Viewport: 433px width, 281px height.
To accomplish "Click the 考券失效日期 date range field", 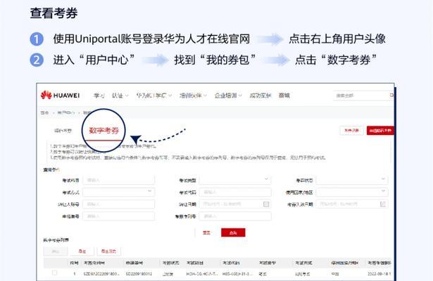I will pyautogui.click(x=352, y=204).
